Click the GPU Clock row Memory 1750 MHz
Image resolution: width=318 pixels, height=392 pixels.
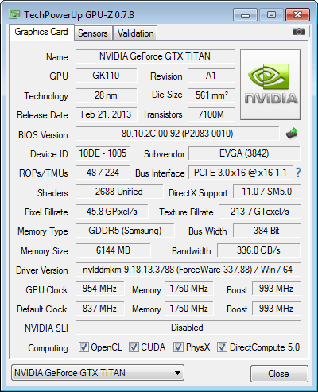pyautogui.click(x=189, y=289)
